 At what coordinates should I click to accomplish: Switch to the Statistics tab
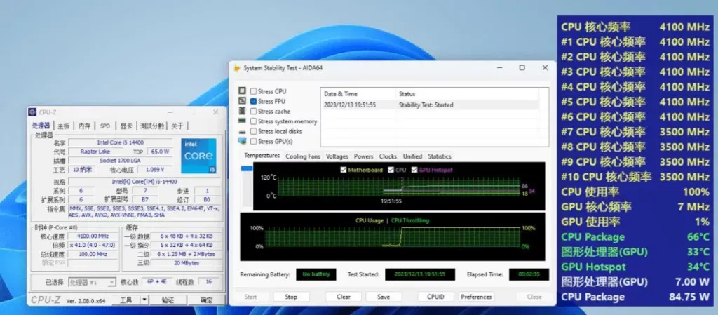coord(440,156)
